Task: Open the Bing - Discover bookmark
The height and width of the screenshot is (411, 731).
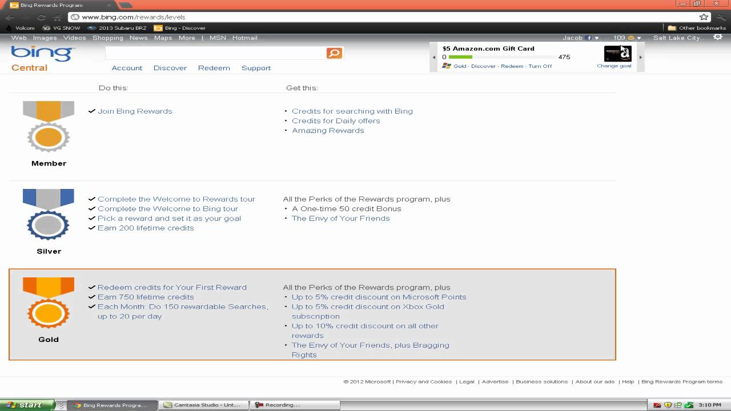Action: (x=180, y=28)
